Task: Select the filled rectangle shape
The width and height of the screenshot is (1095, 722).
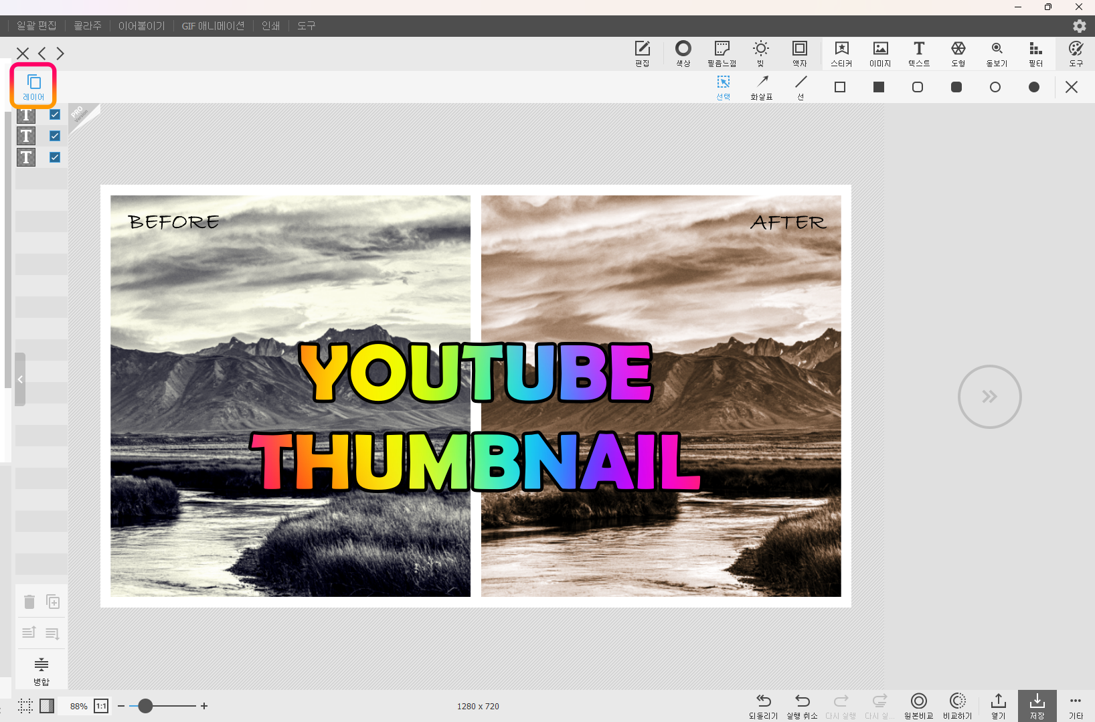Action: tap(879, 87)
